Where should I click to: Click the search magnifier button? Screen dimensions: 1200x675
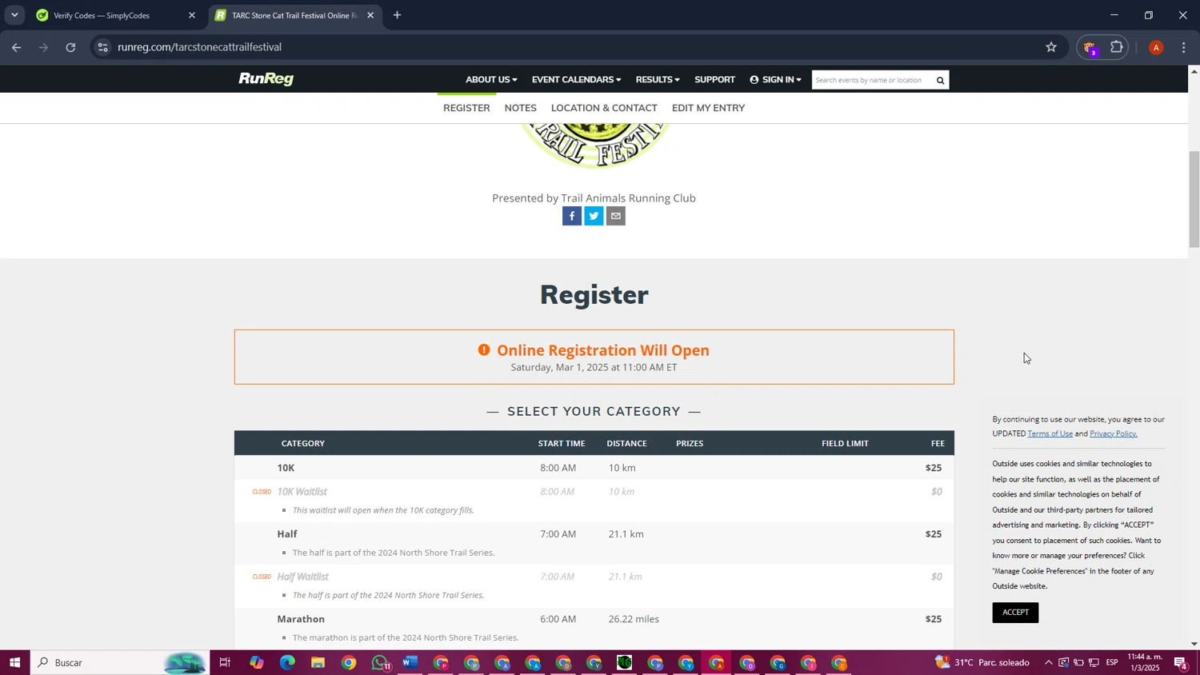(941, 80)
